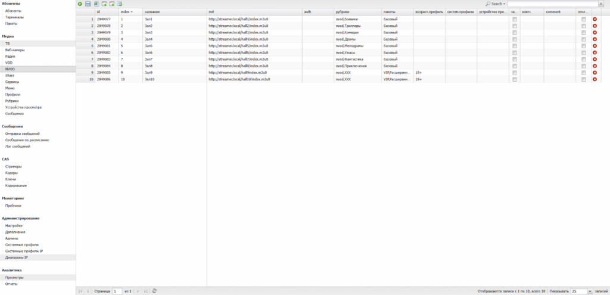Screen dimensions: 610x295
Task: Clear the search field with X button
Action: (x=601, y=4)
